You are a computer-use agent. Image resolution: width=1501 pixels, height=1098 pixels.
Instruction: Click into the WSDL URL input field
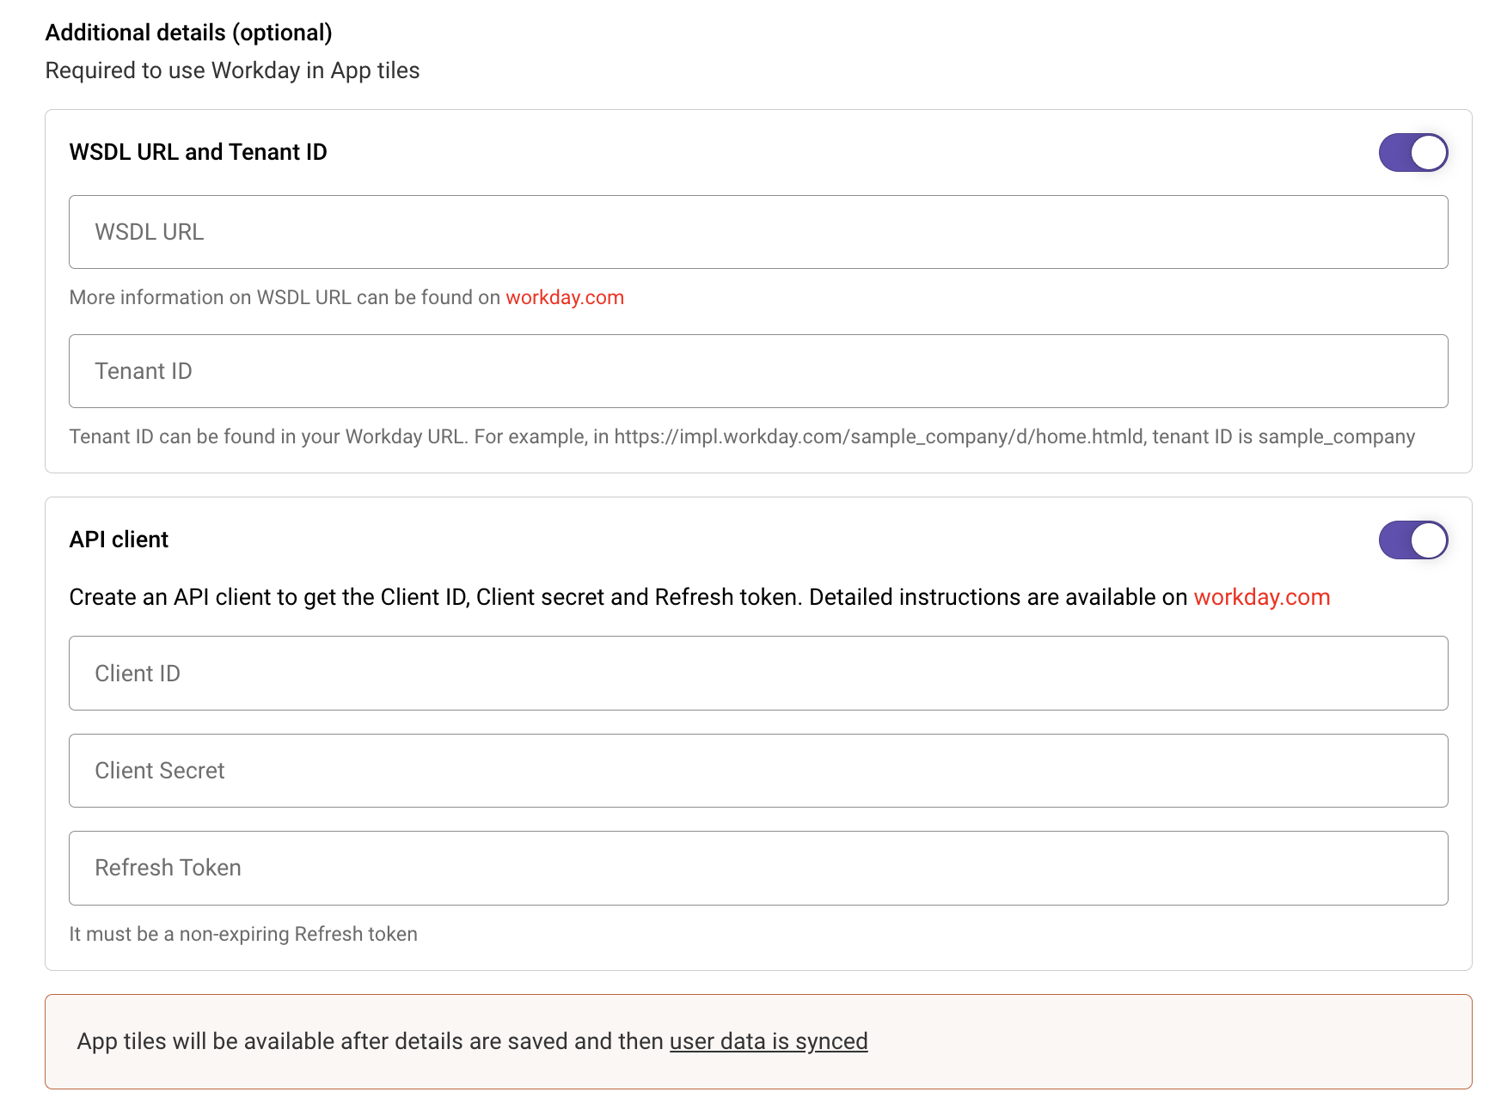(757, 232)
